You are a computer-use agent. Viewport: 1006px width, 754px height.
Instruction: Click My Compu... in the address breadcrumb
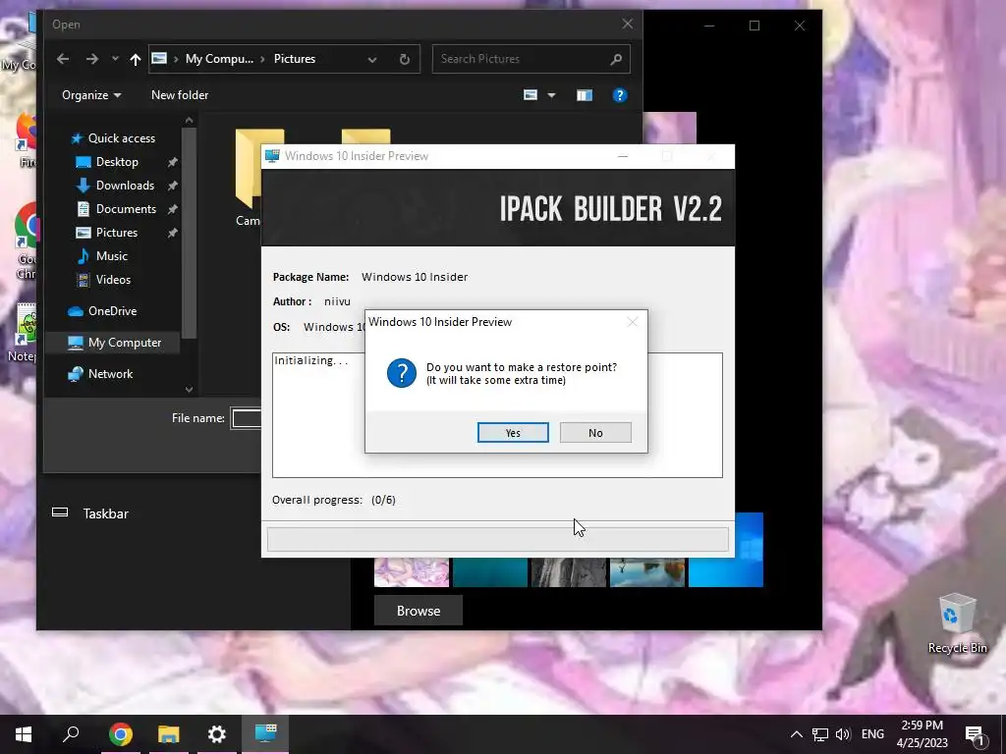coord(219,59)
